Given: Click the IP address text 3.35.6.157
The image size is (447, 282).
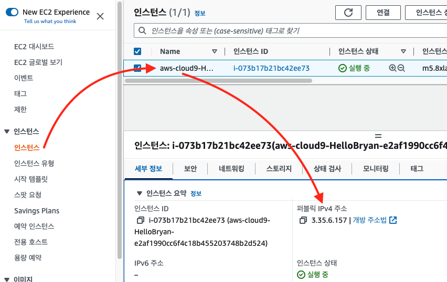Looking at the screenshot, I should pyautogui.click(x=329, y=220).
